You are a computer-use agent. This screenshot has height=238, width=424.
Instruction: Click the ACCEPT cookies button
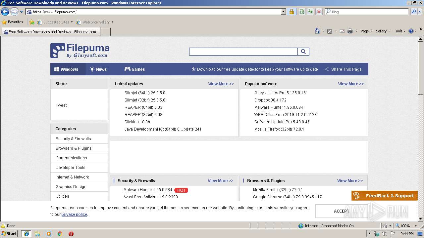(x=342, y=211)
